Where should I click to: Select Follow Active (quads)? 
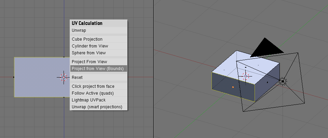coord(98,93)
